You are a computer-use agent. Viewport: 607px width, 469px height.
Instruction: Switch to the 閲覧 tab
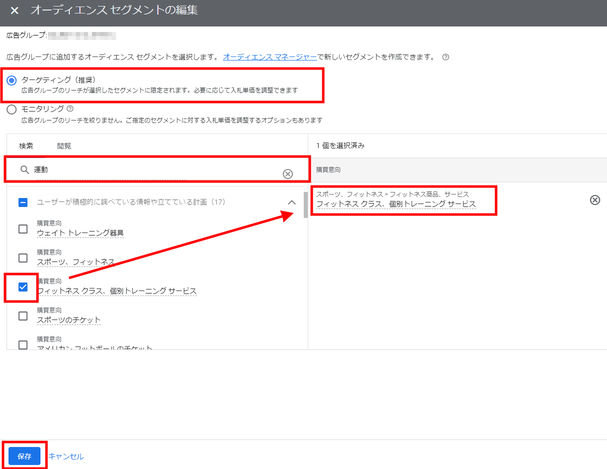pyautogui.click(x=64, y=146)
